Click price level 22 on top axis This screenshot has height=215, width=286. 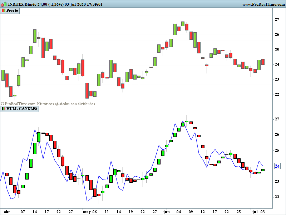(x=277, y=94)
